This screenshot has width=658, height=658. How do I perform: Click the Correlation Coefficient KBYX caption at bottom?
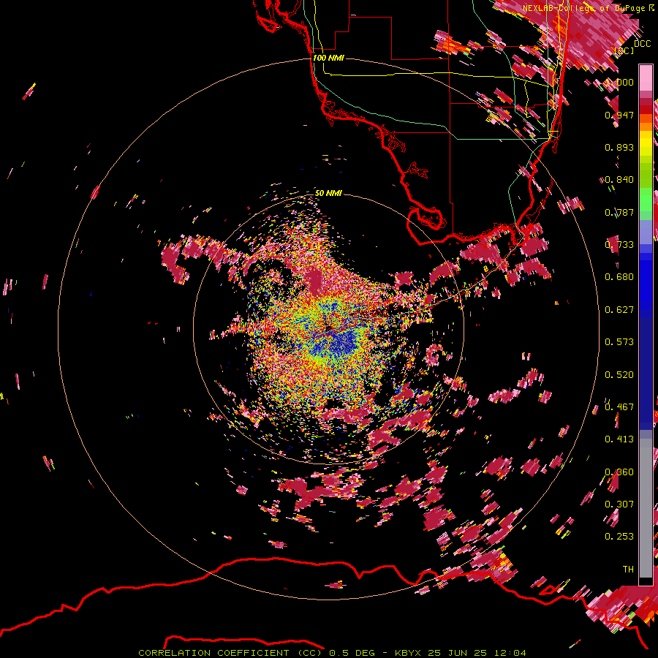click(x=332, y=653)
